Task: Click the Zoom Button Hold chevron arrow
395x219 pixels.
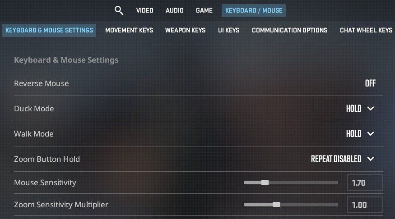Action: tap(371, 159)
